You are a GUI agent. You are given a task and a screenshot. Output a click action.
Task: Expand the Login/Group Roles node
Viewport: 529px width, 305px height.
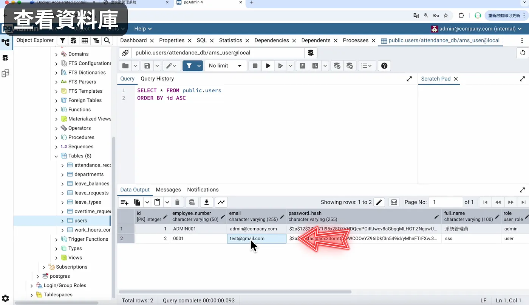pyautogui.click(x=32, y=286)
